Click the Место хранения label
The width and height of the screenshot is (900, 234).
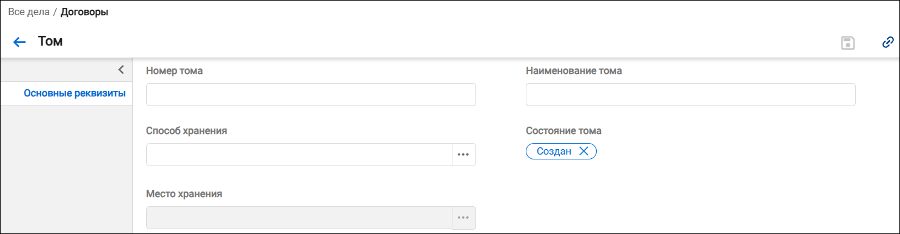tap(184, 194)
